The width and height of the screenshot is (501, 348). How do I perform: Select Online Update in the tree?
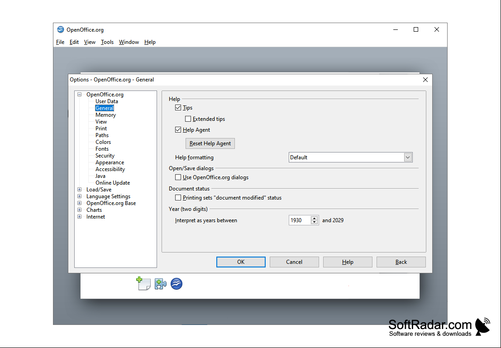point(113,183)
